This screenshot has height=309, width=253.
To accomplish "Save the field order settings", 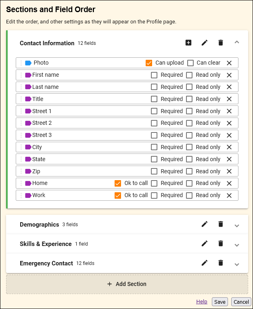I will tap(220, 302).
